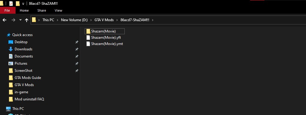Viewport: 306px width, 115px height.
Task: Unpin Desktop using its pin icon
Action: pyautogui.click(x=77, y=42)
